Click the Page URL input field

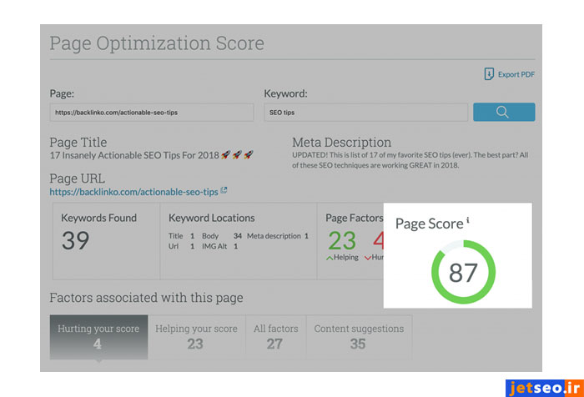coord(151,113)
